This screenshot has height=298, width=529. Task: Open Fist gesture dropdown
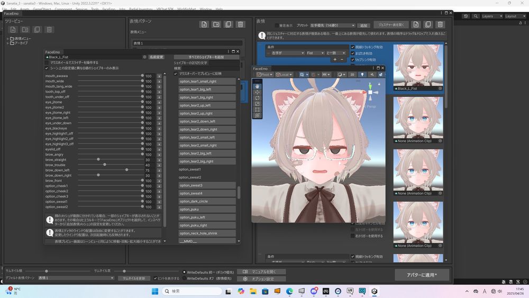tap(315, 53)
